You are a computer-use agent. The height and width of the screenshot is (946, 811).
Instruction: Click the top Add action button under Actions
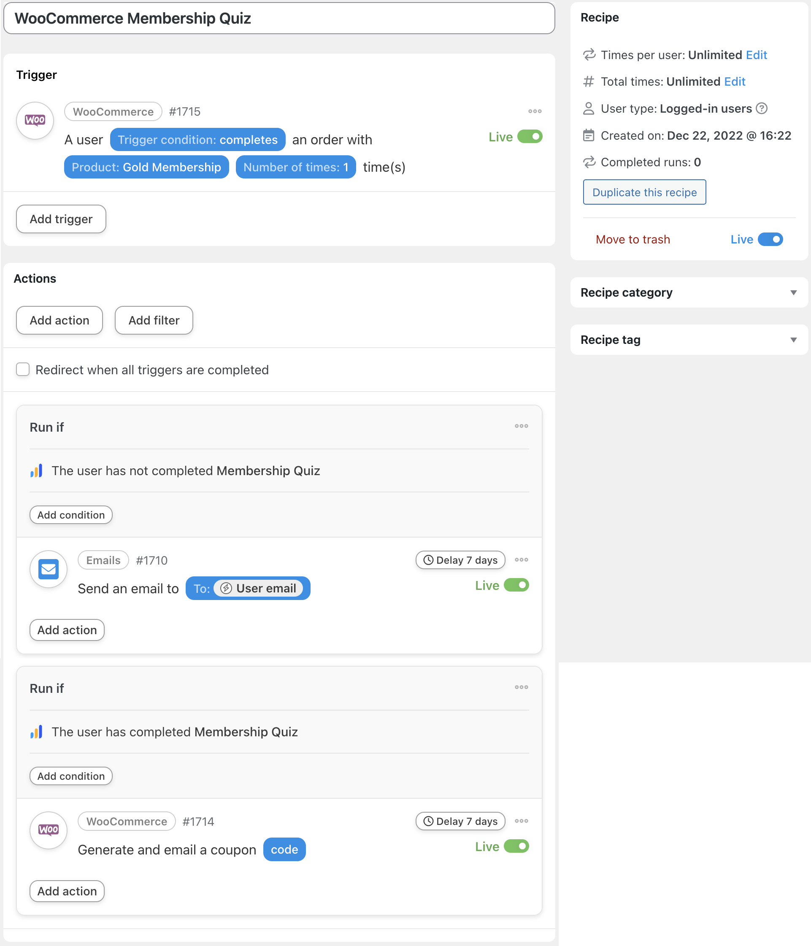[59, 321]
